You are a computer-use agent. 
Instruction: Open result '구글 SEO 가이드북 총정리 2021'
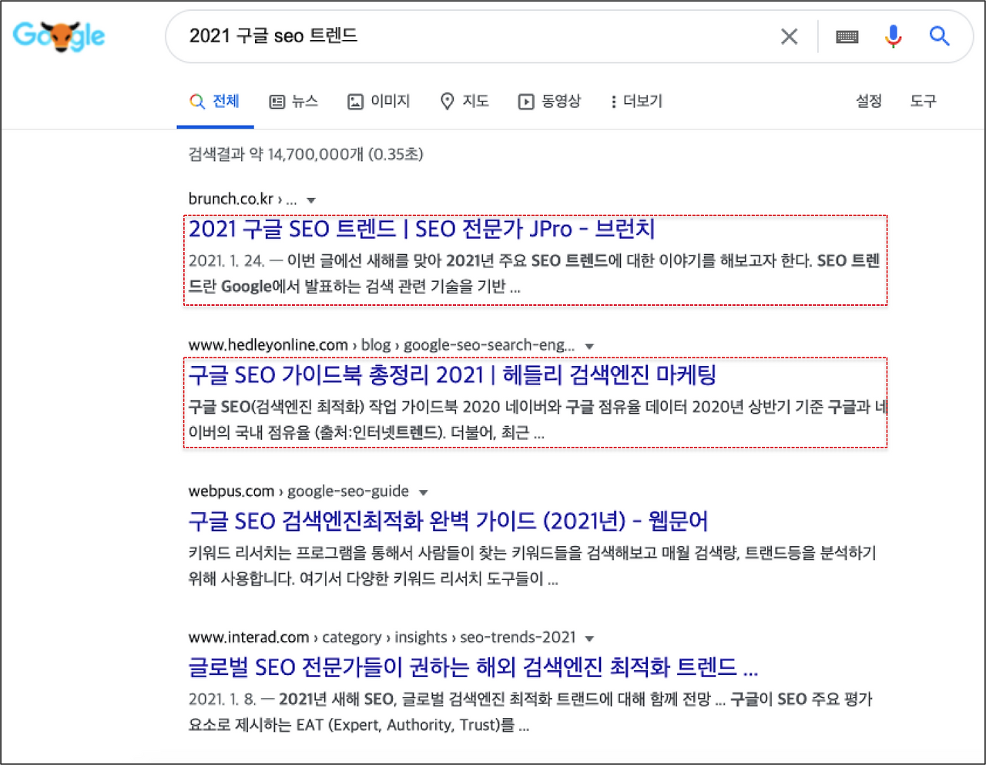click(452, 375)
